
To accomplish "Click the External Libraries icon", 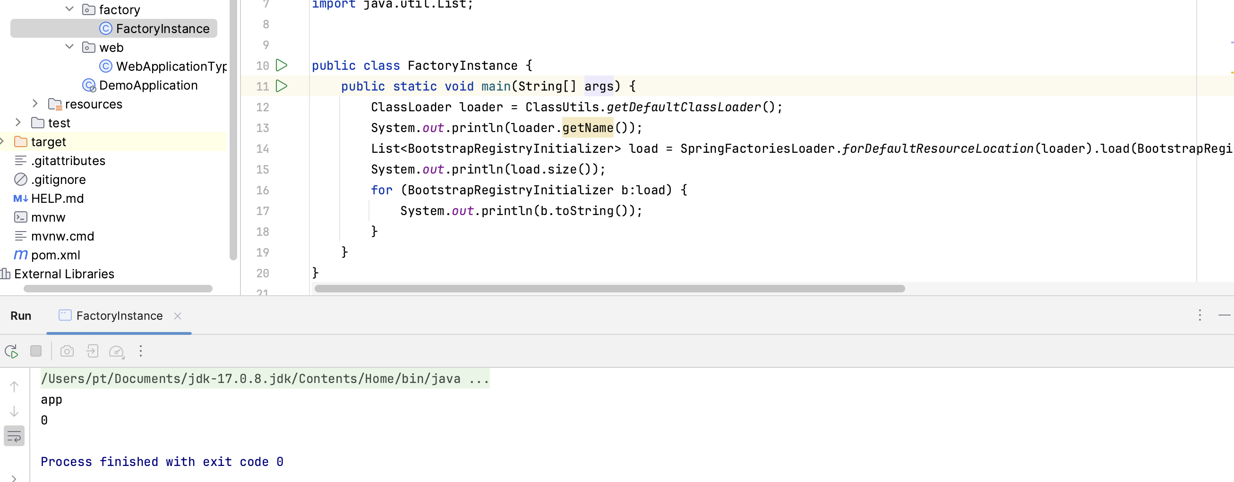I will pyautogui.click(x=5, y=274).
